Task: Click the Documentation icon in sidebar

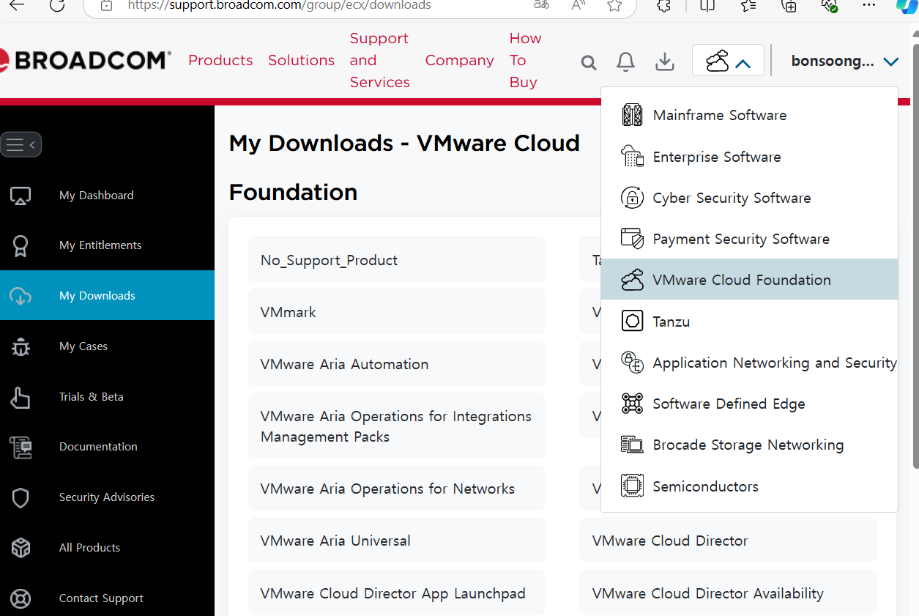Action: pyautogui.click(x=21, y=447)
